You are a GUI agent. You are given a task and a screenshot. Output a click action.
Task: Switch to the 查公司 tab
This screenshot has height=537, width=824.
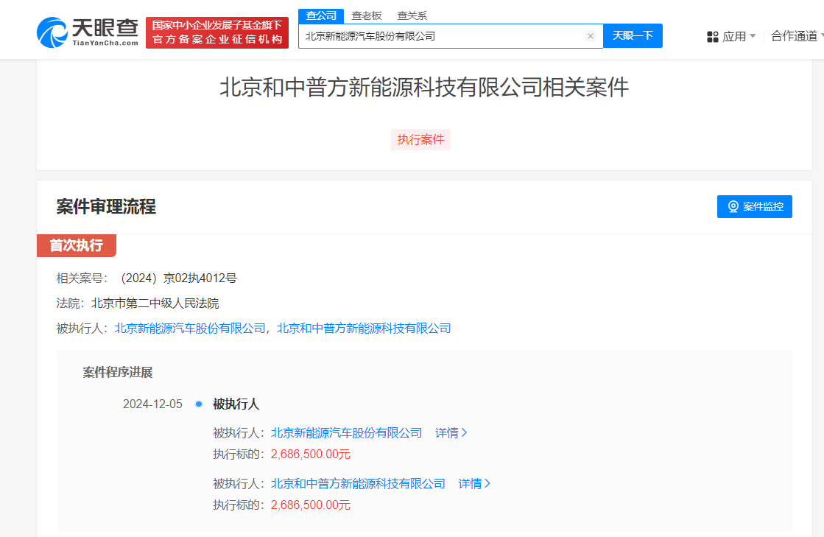point(321,15)
